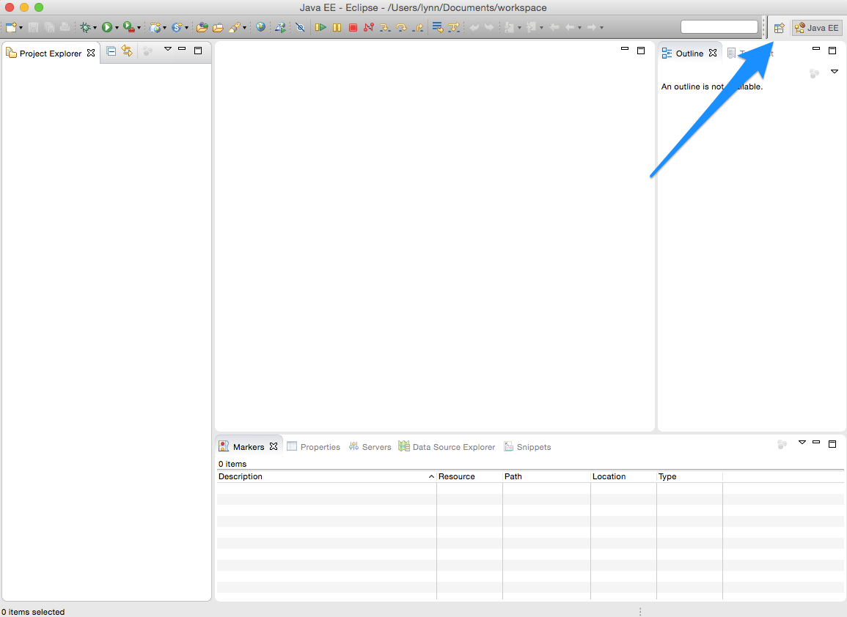This screenshot has width=847, height=617.
Task: Click the green Run button icon
Action: tap(107, 27)
